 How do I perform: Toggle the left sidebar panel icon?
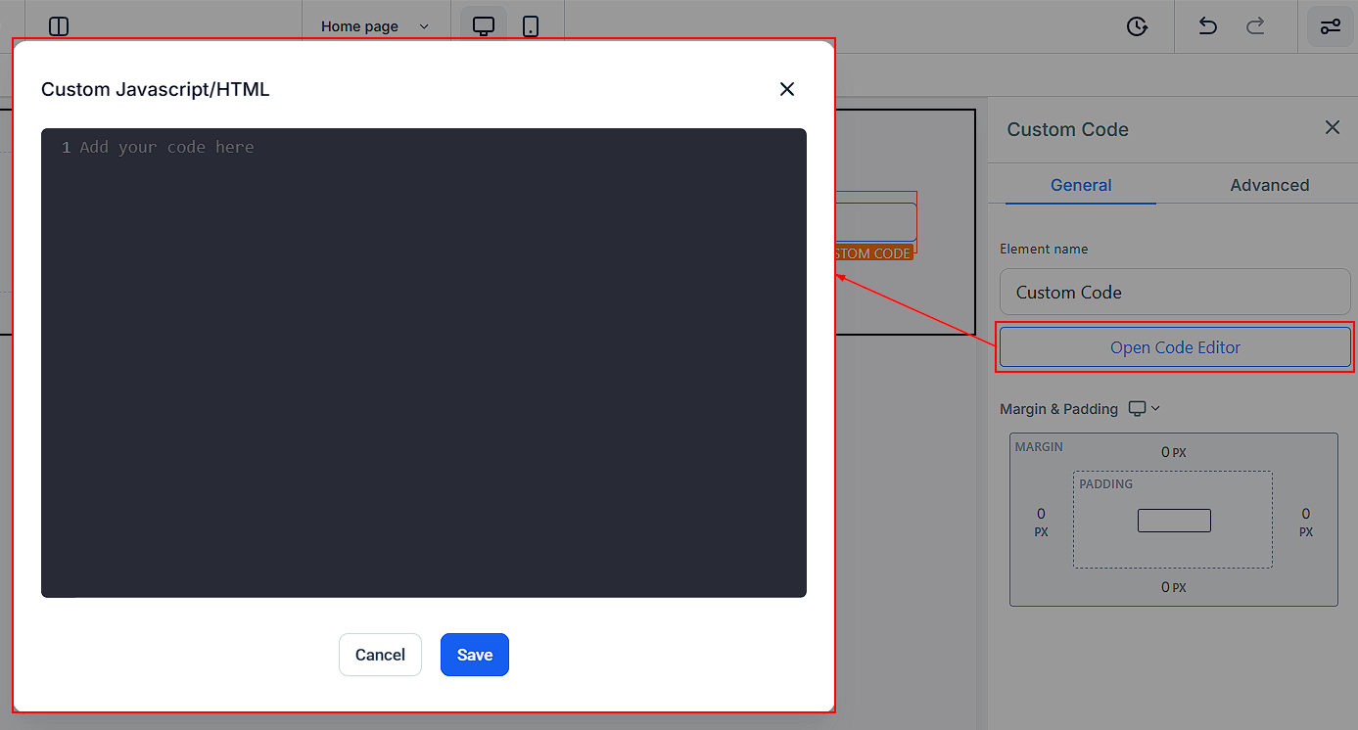pos(59,26)
